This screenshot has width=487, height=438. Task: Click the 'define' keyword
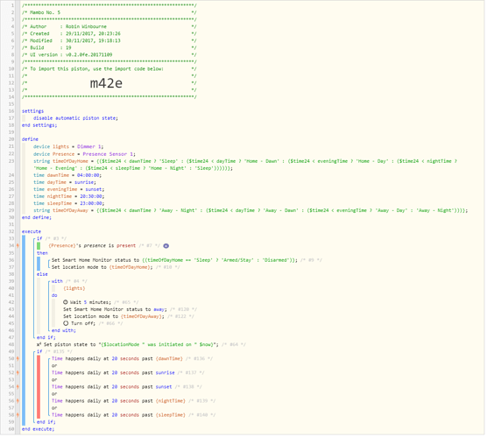pyautogui.click(x=30, y=140)
